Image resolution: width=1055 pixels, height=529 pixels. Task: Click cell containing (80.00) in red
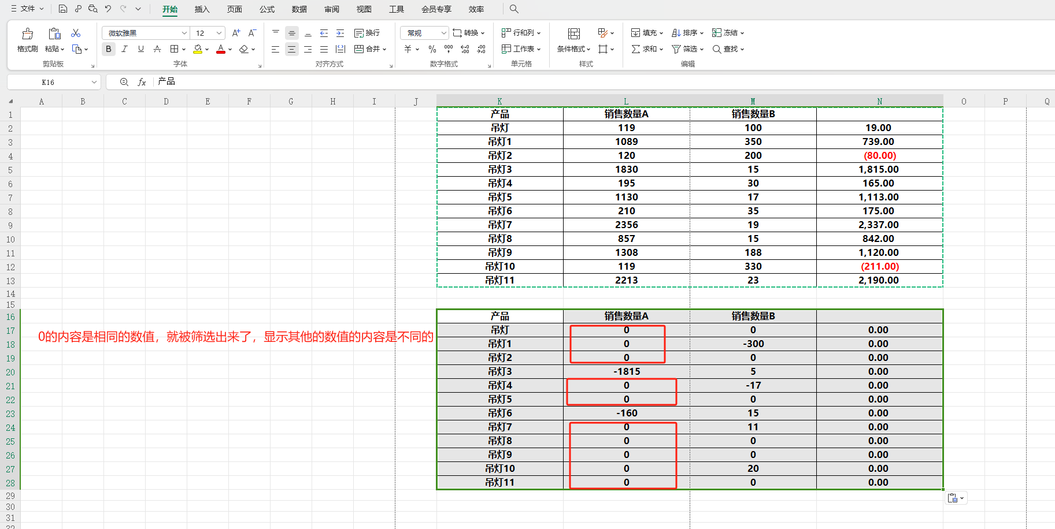[x=880, y=156]
